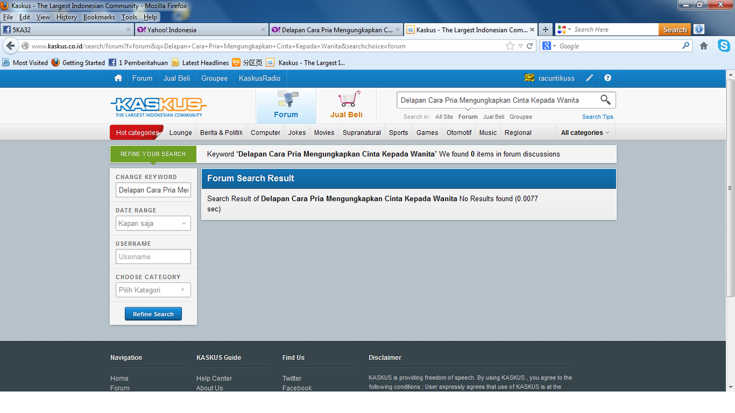Open a new tab with plus button
735x413 pixels.
point(546,30)
